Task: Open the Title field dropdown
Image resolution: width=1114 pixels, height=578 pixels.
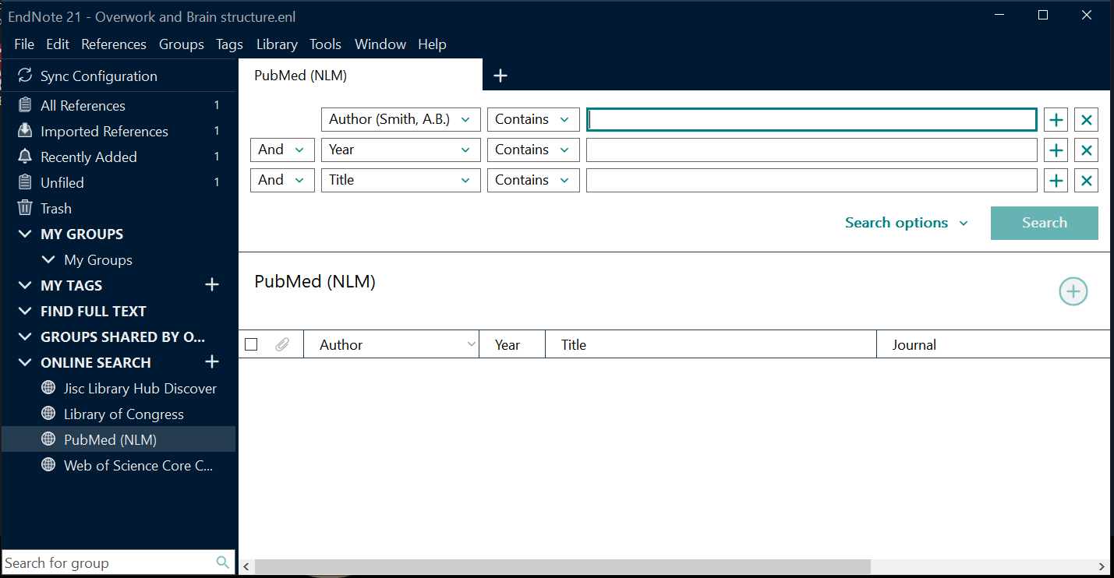Action: pyautogui.click(x=401, y=180)
